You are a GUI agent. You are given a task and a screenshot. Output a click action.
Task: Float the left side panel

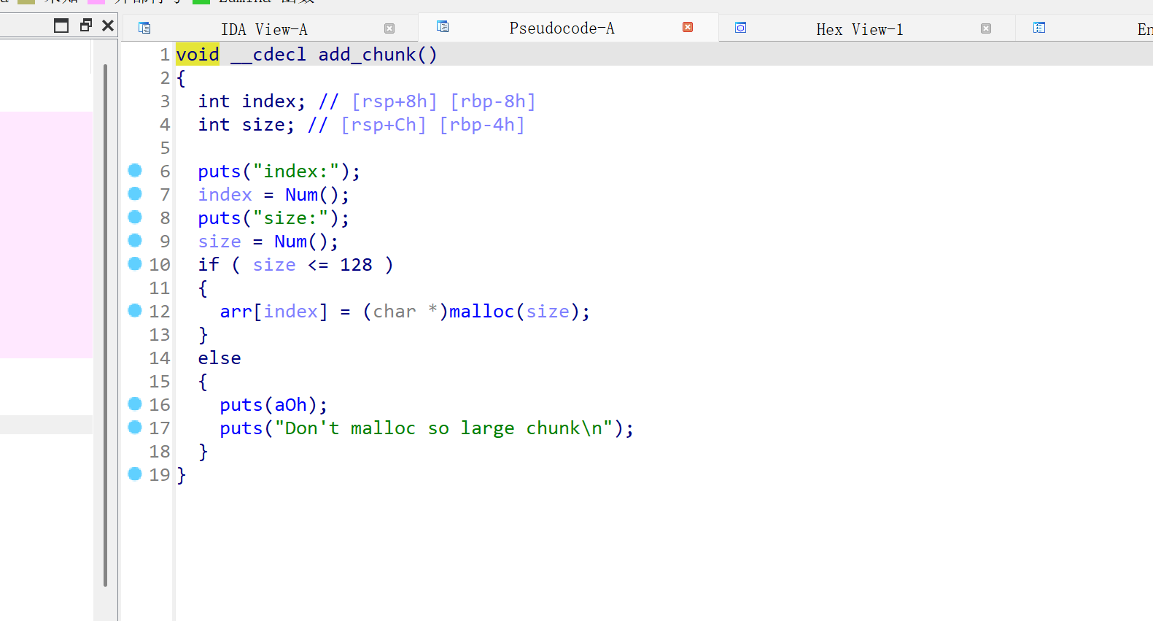(85, 26)
